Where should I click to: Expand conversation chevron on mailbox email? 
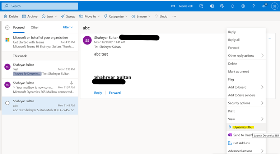point(14,87)
